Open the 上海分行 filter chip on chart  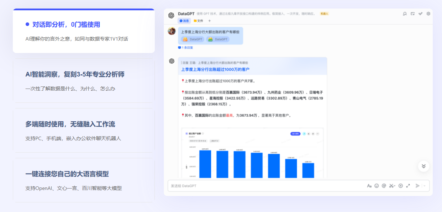(x=215, y=141)
